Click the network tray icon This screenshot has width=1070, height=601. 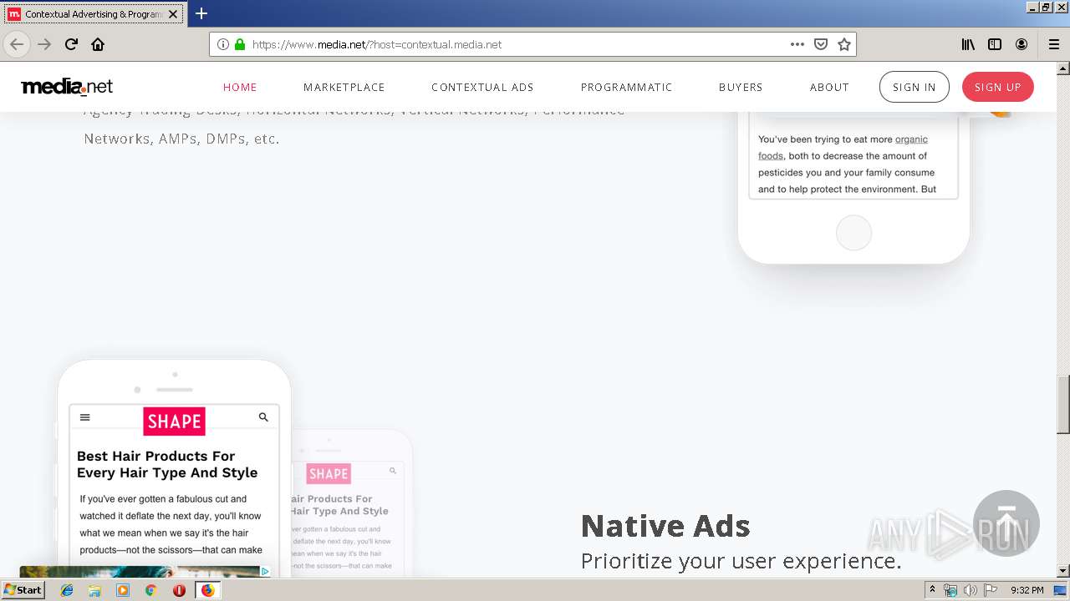tap(950, 590)
